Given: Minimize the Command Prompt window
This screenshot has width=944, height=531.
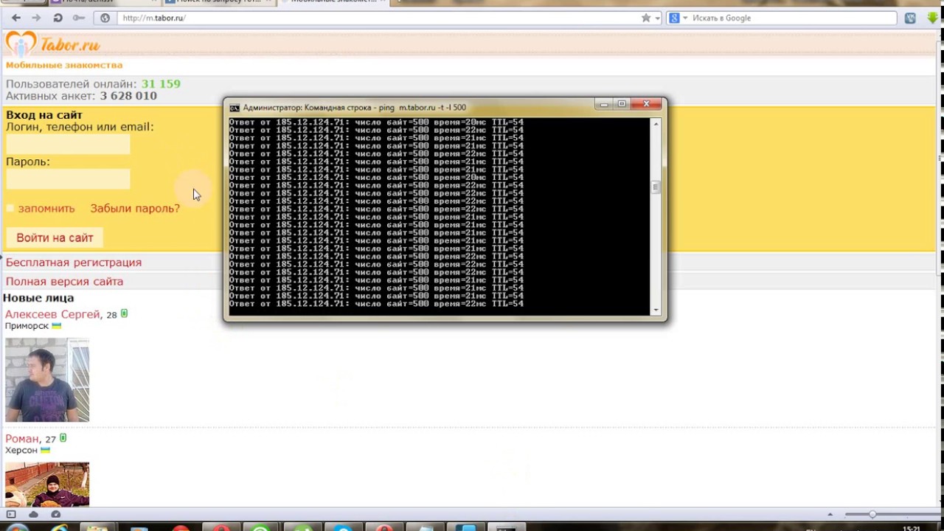Looking at the screenshot, I should (x=604, y=104).
